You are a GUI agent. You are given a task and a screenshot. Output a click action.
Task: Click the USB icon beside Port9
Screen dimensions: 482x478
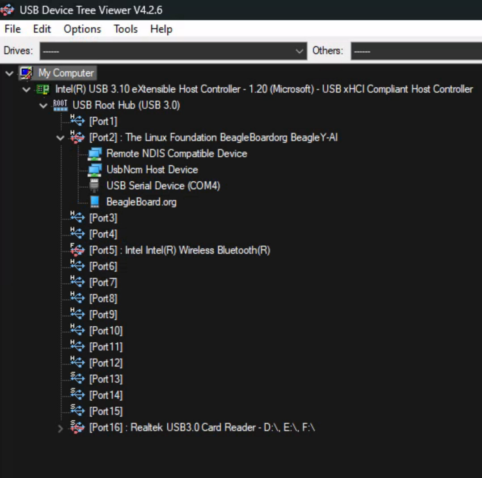click(x=77, y=314)
